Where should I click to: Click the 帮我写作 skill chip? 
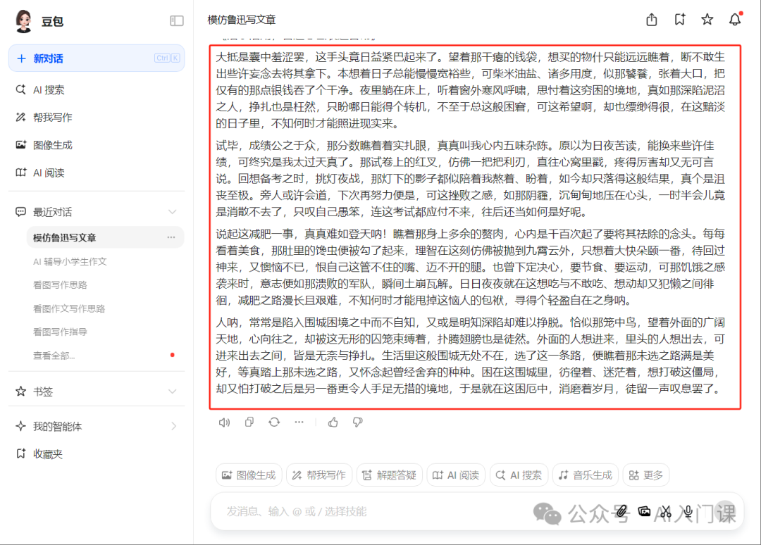point(319,475)
